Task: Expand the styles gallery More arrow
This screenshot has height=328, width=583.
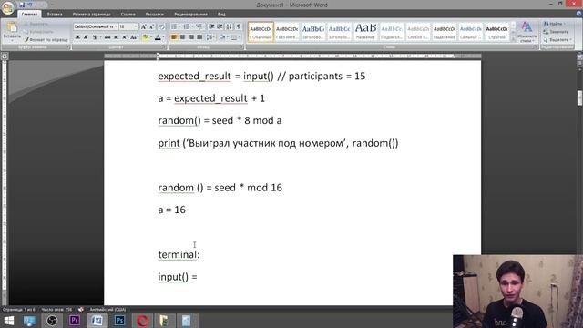Action: click(x=513, y=39)
